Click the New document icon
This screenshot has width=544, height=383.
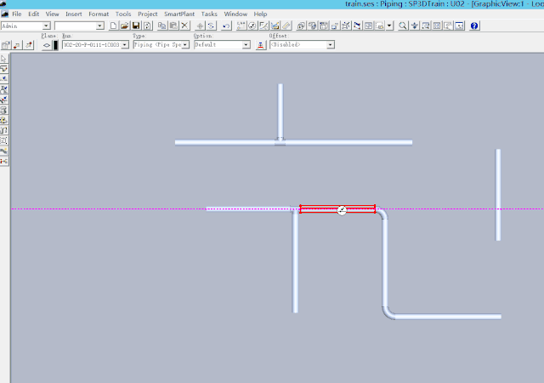[113, 26]
